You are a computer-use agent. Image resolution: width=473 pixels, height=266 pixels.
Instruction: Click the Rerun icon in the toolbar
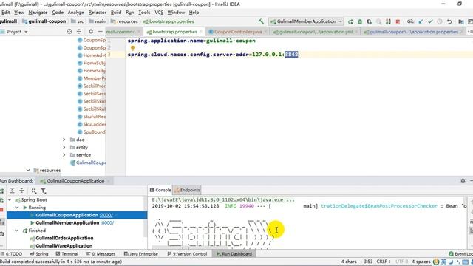[350, 21]
